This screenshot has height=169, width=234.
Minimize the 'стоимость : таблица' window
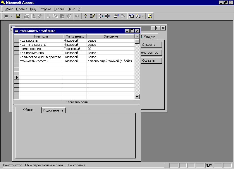click(x=127, y=31)
